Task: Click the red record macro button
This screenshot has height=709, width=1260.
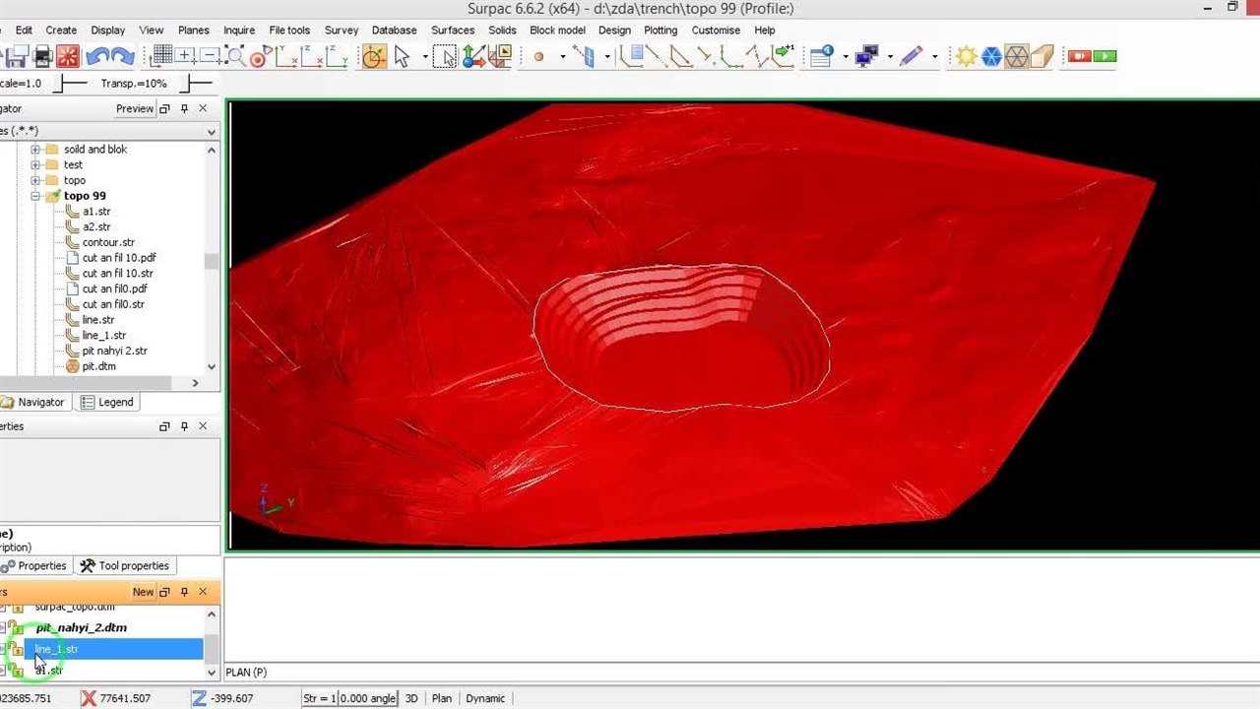Action: coord(1080,56)
